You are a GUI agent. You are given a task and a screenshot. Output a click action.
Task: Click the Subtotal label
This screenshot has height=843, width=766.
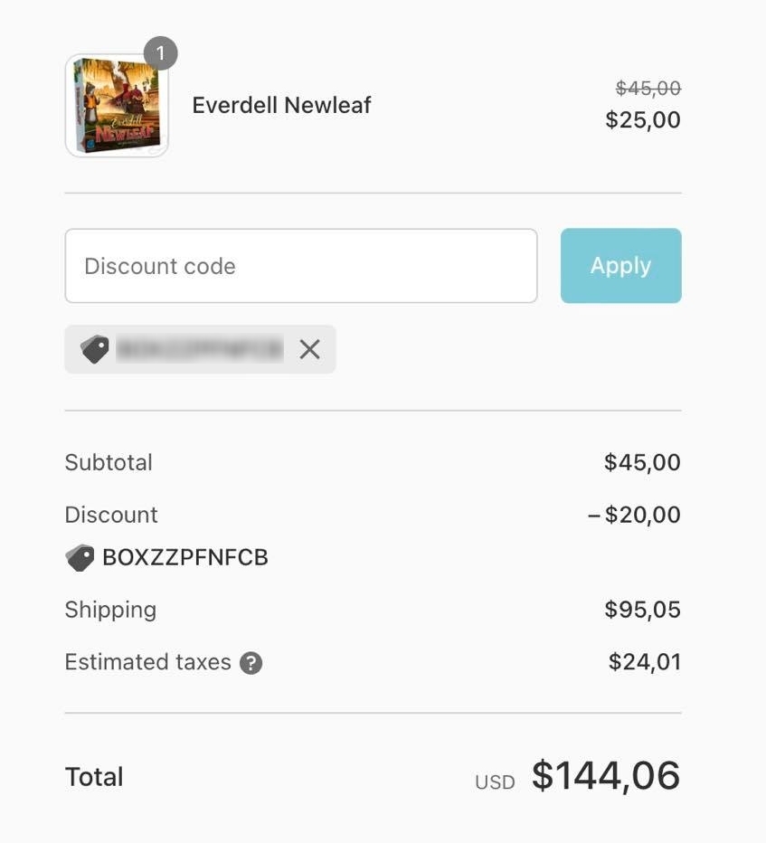point(109,462)
